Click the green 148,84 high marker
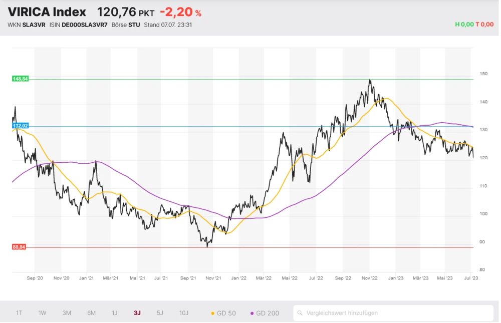Screen dimensions: 501x323 pos(20,79)
